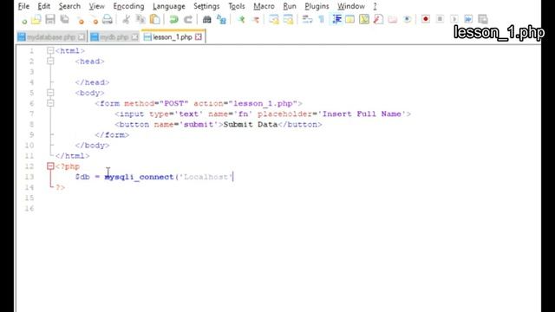This screenshot has width=555, height=312.
Task: Toggle word wrap icon in toolbar
Action: pos(307,19)
